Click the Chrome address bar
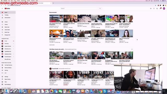This screenshot has height=94, width=167. 81,5
